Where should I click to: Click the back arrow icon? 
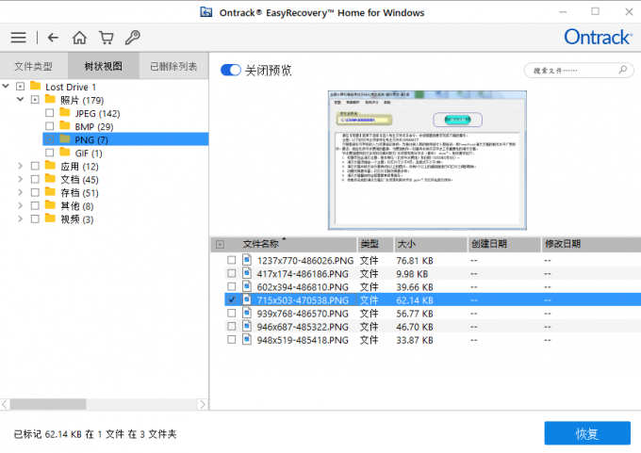coord(53,38)
